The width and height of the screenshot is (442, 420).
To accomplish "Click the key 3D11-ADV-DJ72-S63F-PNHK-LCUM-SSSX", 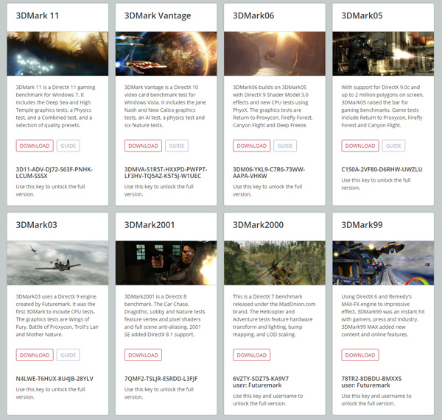I will tap(54, 173).
